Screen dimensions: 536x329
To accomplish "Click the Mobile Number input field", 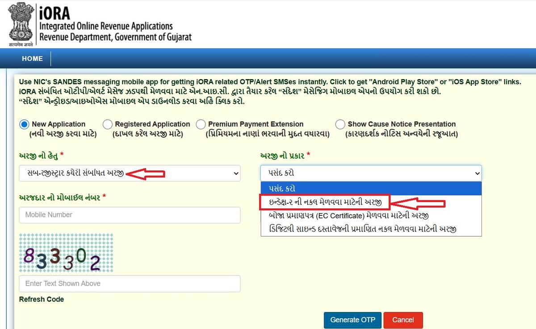I will [130, 215].
